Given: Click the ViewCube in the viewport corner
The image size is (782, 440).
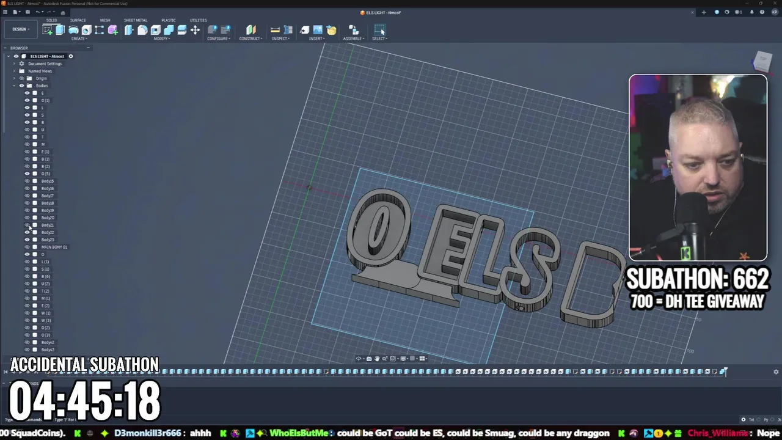Looking at the screenshot, I should pos(762,61).
